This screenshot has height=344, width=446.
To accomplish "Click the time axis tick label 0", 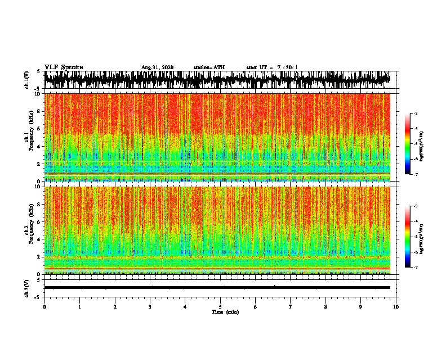I will tap(44, 307).
